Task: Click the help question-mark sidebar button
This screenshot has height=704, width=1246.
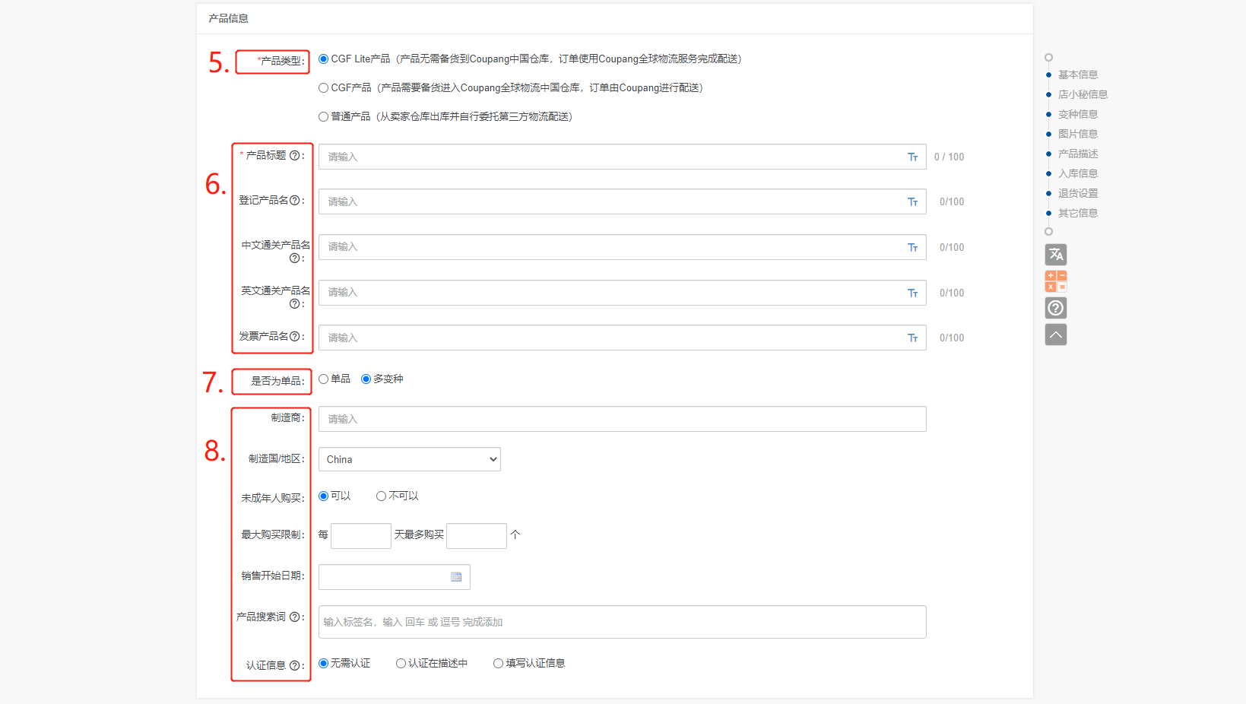Action: click(1055, 308)
